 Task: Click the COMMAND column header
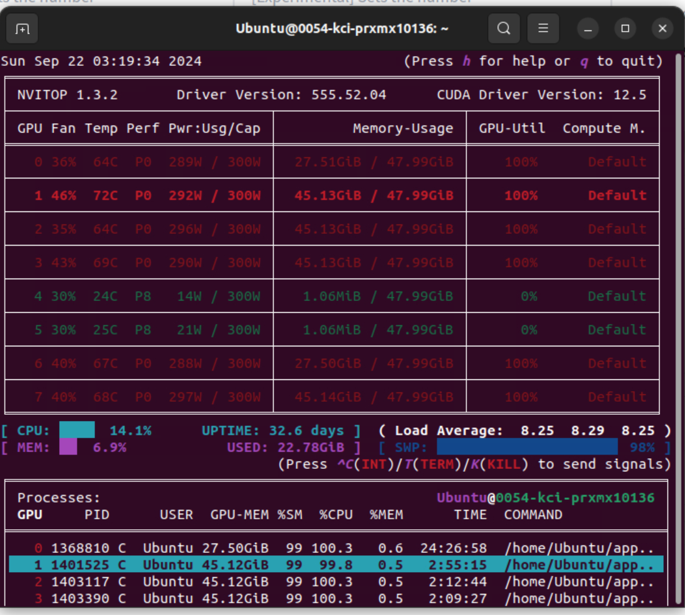coord(533,515)
